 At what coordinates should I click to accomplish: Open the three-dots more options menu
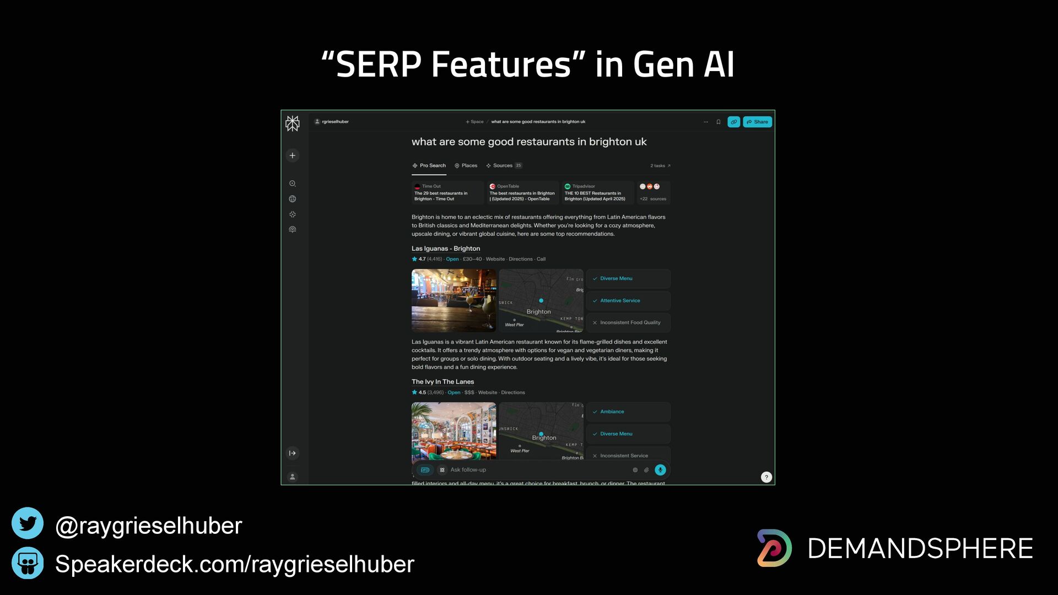705,122
